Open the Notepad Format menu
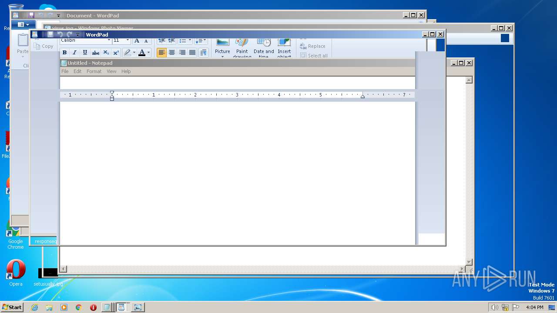Image resolution: width=557 pixels, height=313 pixels. click(94, 71)
